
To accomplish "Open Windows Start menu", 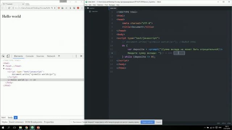I will (x=3, y=127).
